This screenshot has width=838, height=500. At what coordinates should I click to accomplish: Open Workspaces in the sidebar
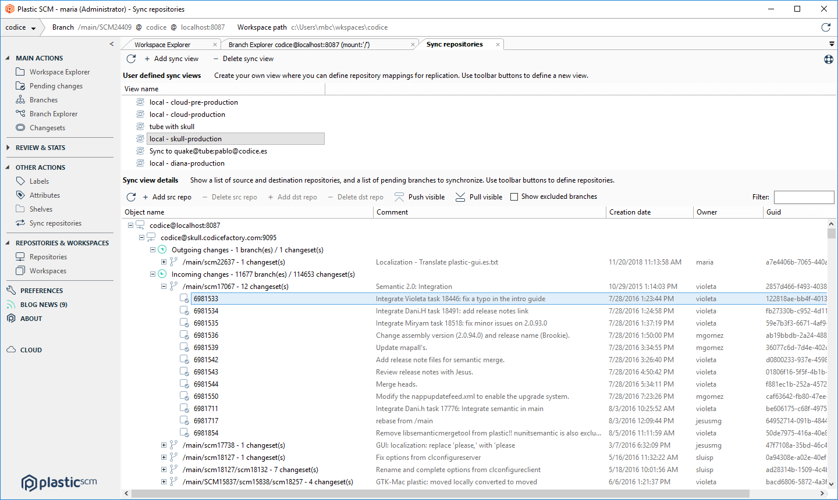[41, 271]
